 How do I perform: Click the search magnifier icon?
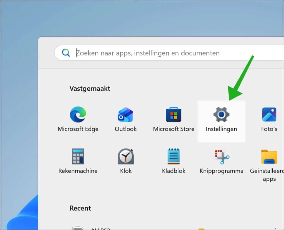[66, 53]
